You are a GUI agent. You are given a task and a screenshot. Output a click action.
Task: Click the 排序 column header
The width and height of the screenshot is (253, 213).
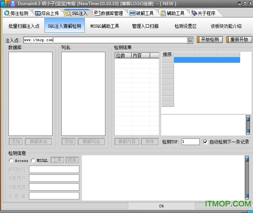[x=167, y=55]
